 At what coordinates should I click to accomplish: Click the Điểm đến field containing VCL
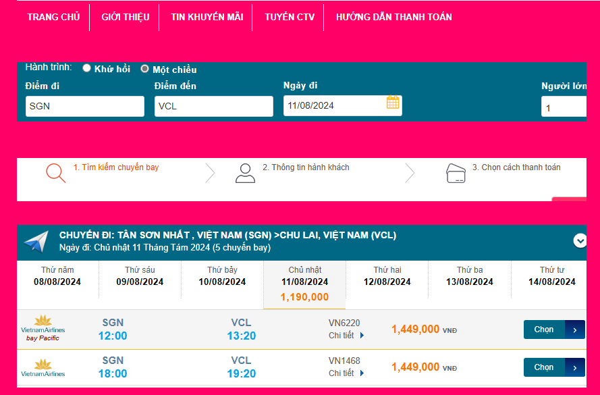pyautogui.click(x=214, y=106)
